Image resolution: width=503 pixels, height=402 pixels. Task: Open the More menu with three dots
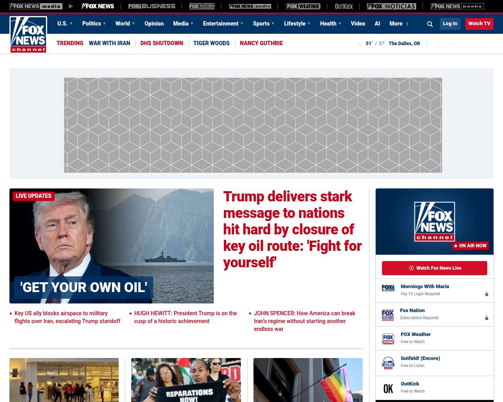tap(399, 24)
